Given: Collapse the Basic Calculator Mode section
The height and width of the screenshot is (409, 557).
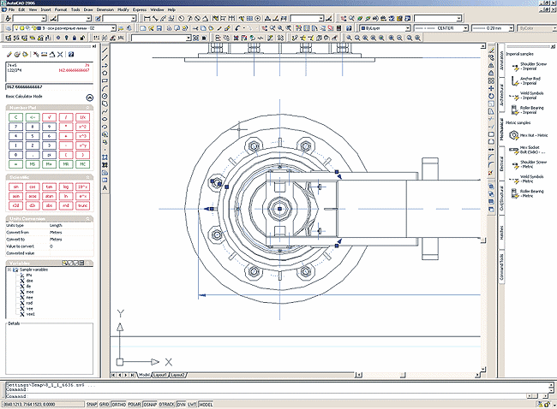Looking at the screenshot, I should [90, 98].
